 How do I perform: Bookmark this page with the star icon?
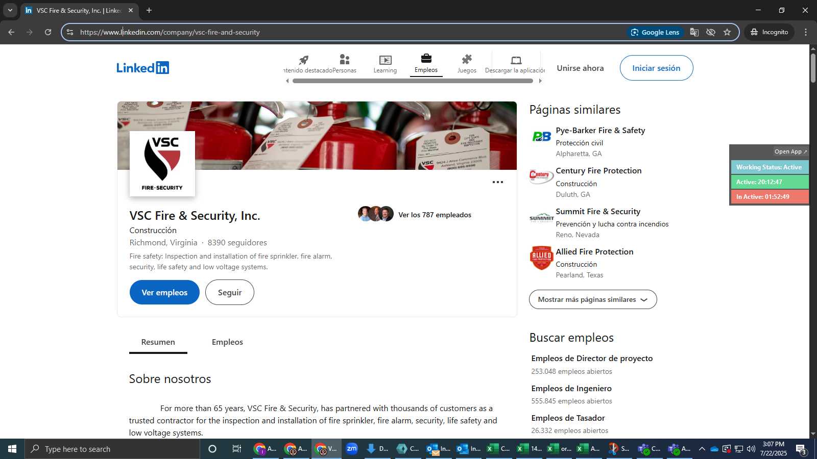[727, 32]
